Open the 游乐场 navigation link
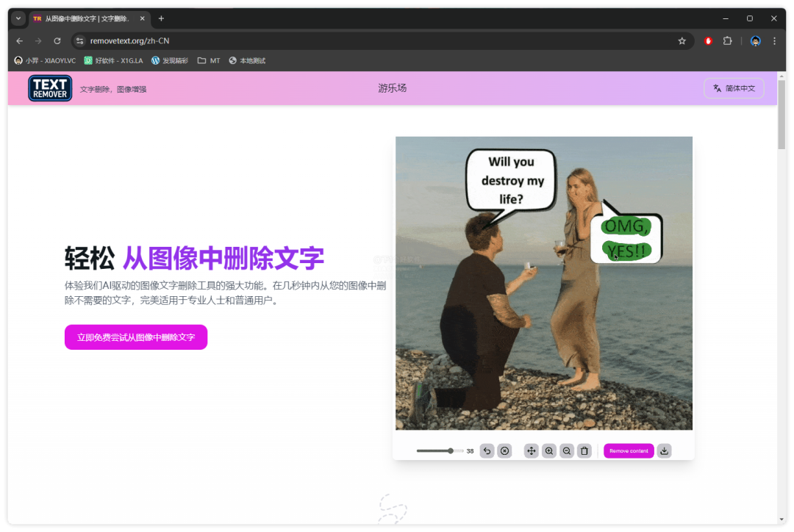 click(x=392, y=88)
